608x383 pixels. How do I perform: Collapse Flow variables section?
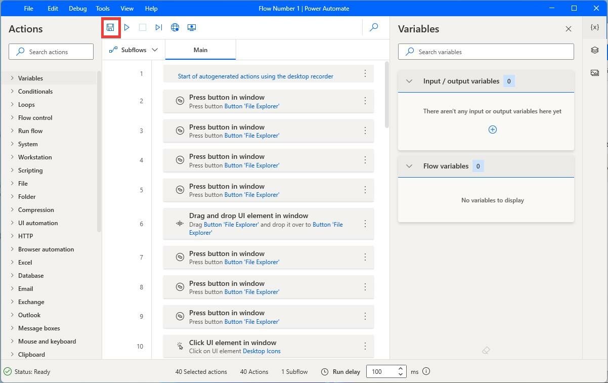(x=410, y=166)
